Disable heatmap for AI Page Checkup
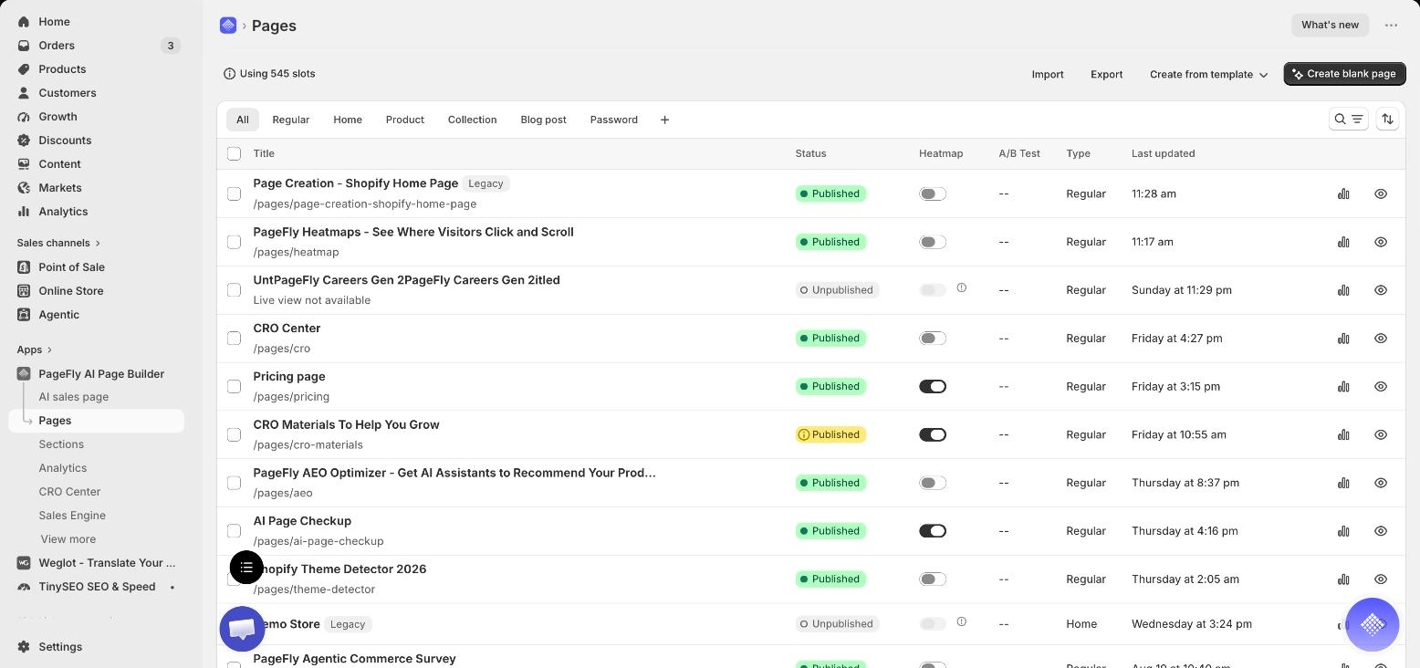 pos(933,530)
